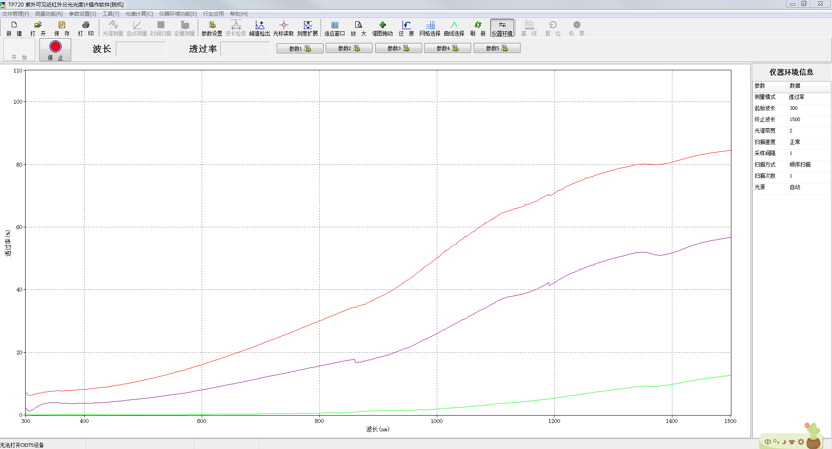The height and width of the screenshot is (449, 832).
Task: Click the input method settings gear icon
Action: tap(801, 442)
